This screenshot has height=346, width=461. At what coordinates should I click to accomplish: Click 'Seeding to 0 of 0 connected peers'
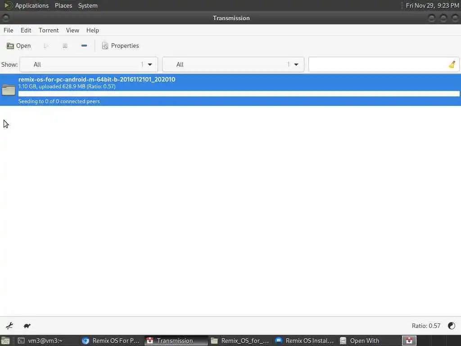coord(59,101)
